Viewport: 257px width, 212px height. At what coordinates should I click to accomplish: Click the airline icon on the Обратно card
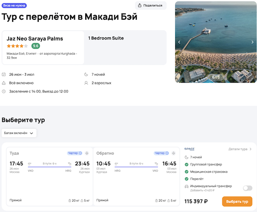[173, 153]
